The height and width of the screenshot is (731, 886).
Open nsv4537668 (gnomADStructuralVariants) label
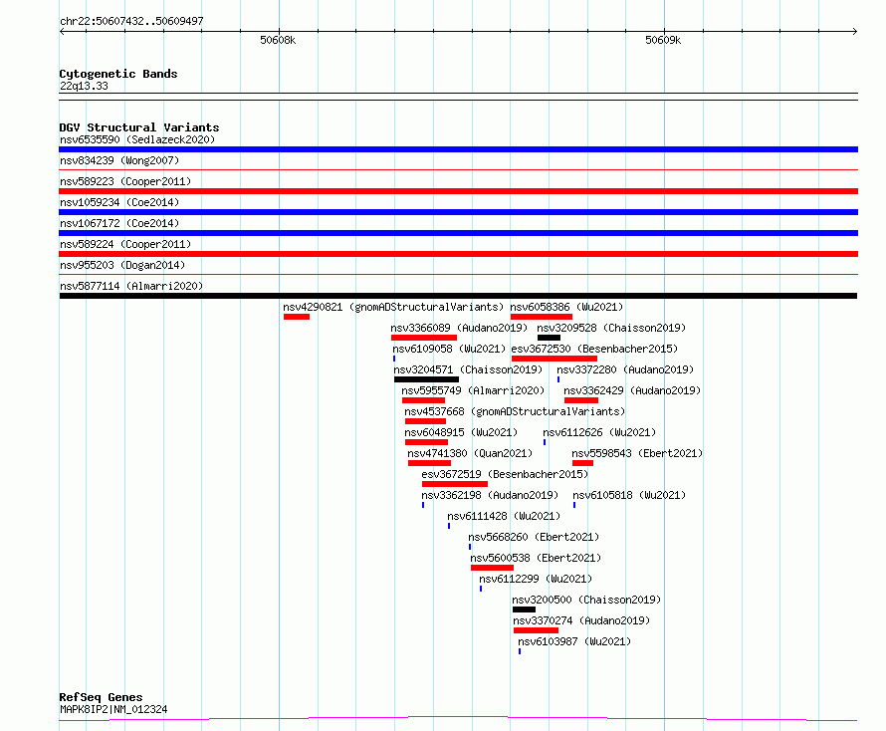[515, 411]
